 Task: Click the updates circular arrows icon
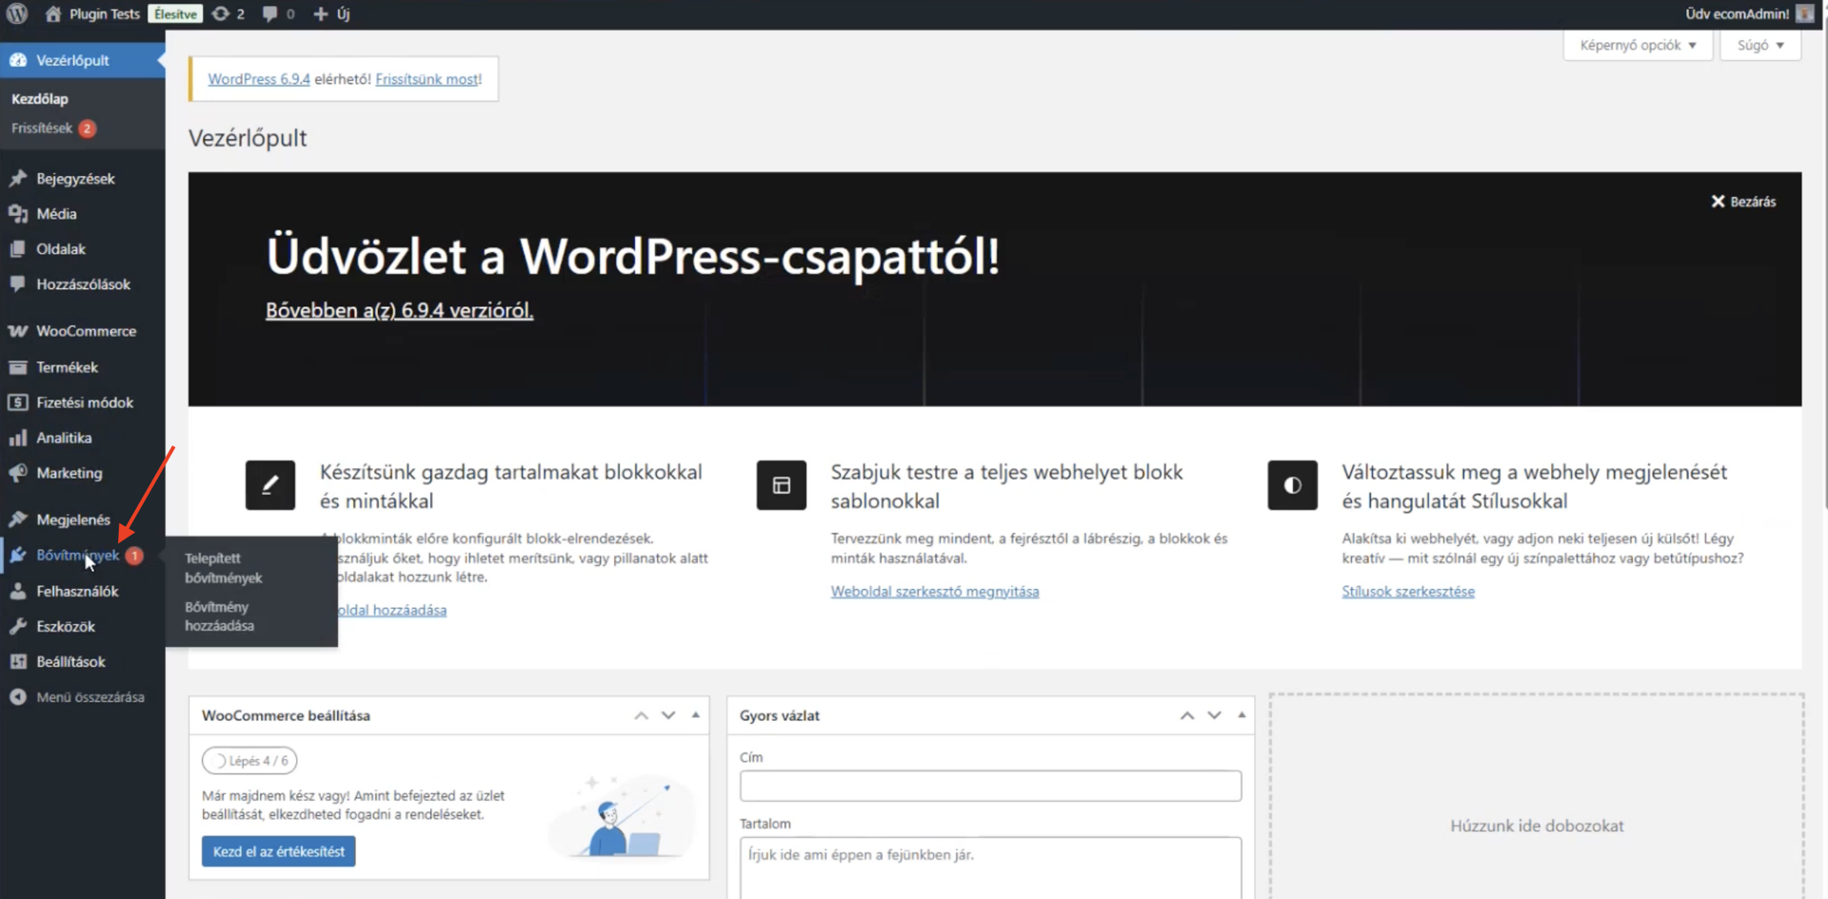(221, 14)
